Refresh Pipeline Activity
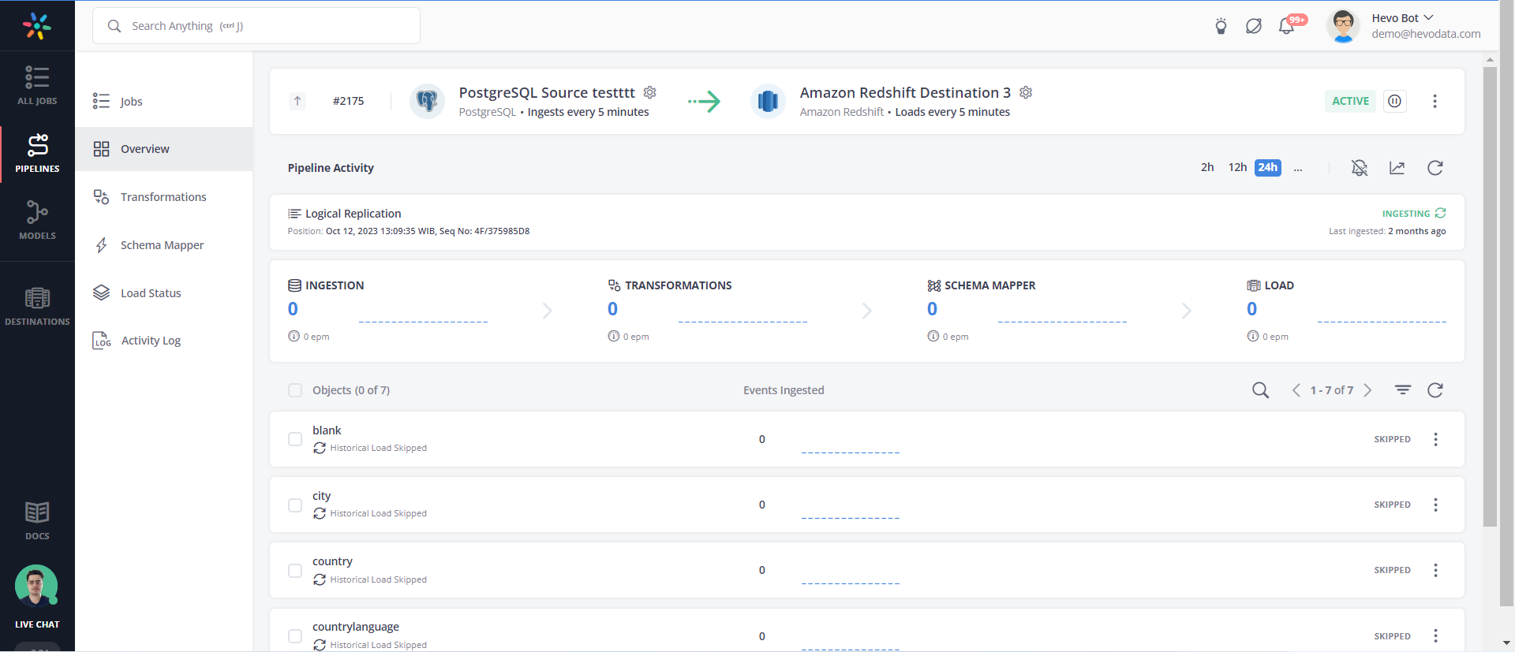This screenshot has height=652, width=1515. pos(1435,168)
